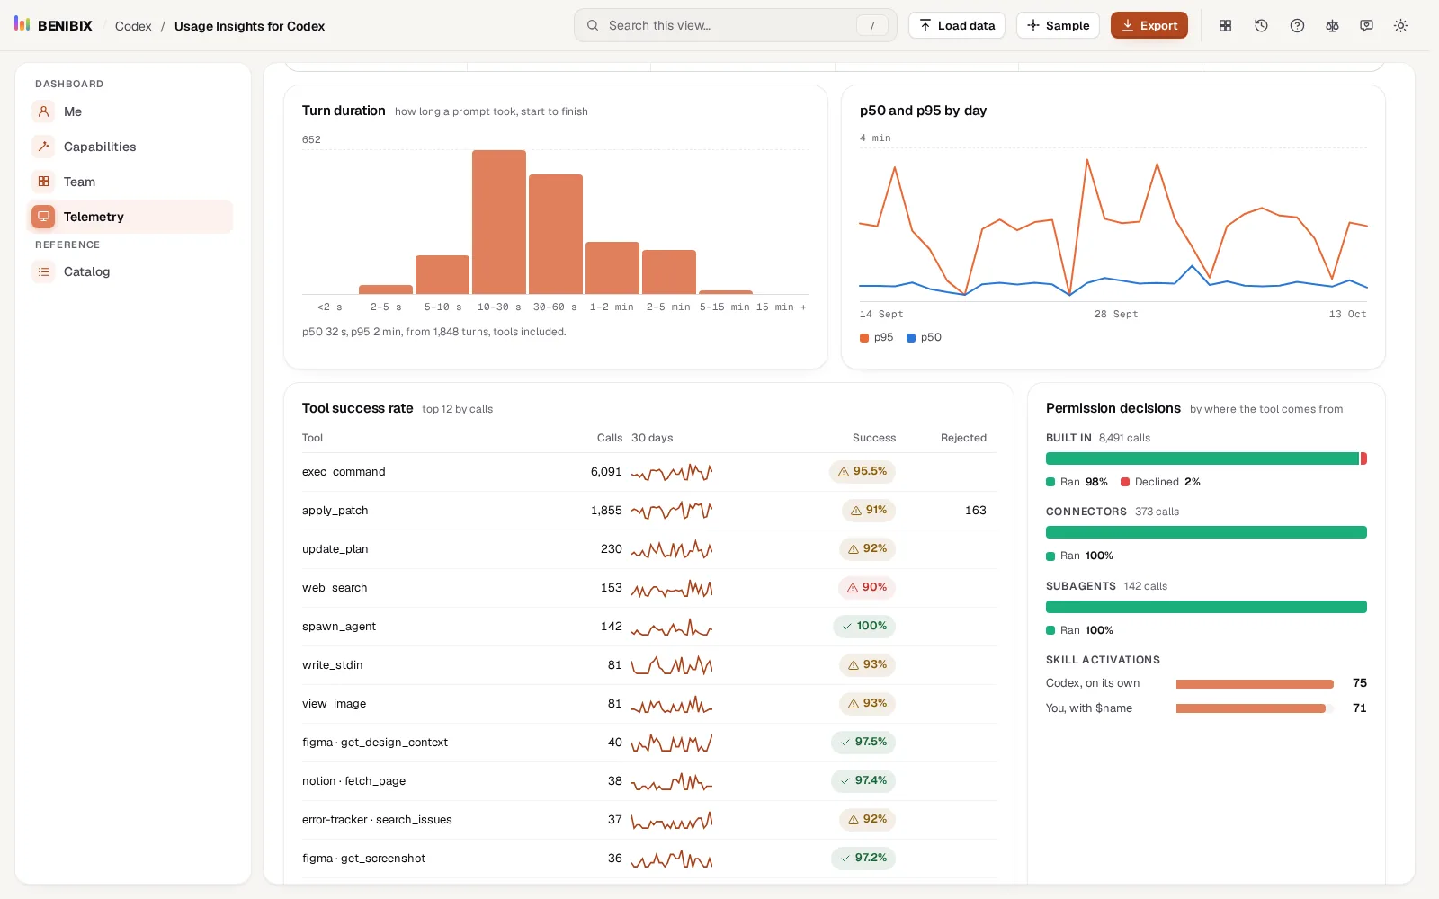Viewport: 1439px width, 899px height.
Task: Open the grid layout icon in header
Action: point(1225,26)
